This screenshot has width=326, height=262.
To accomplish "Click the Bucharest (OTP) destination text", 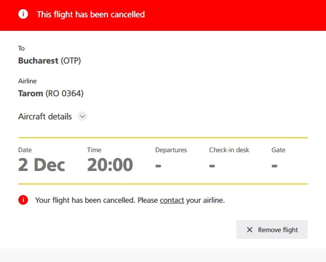I will [50, 61].
